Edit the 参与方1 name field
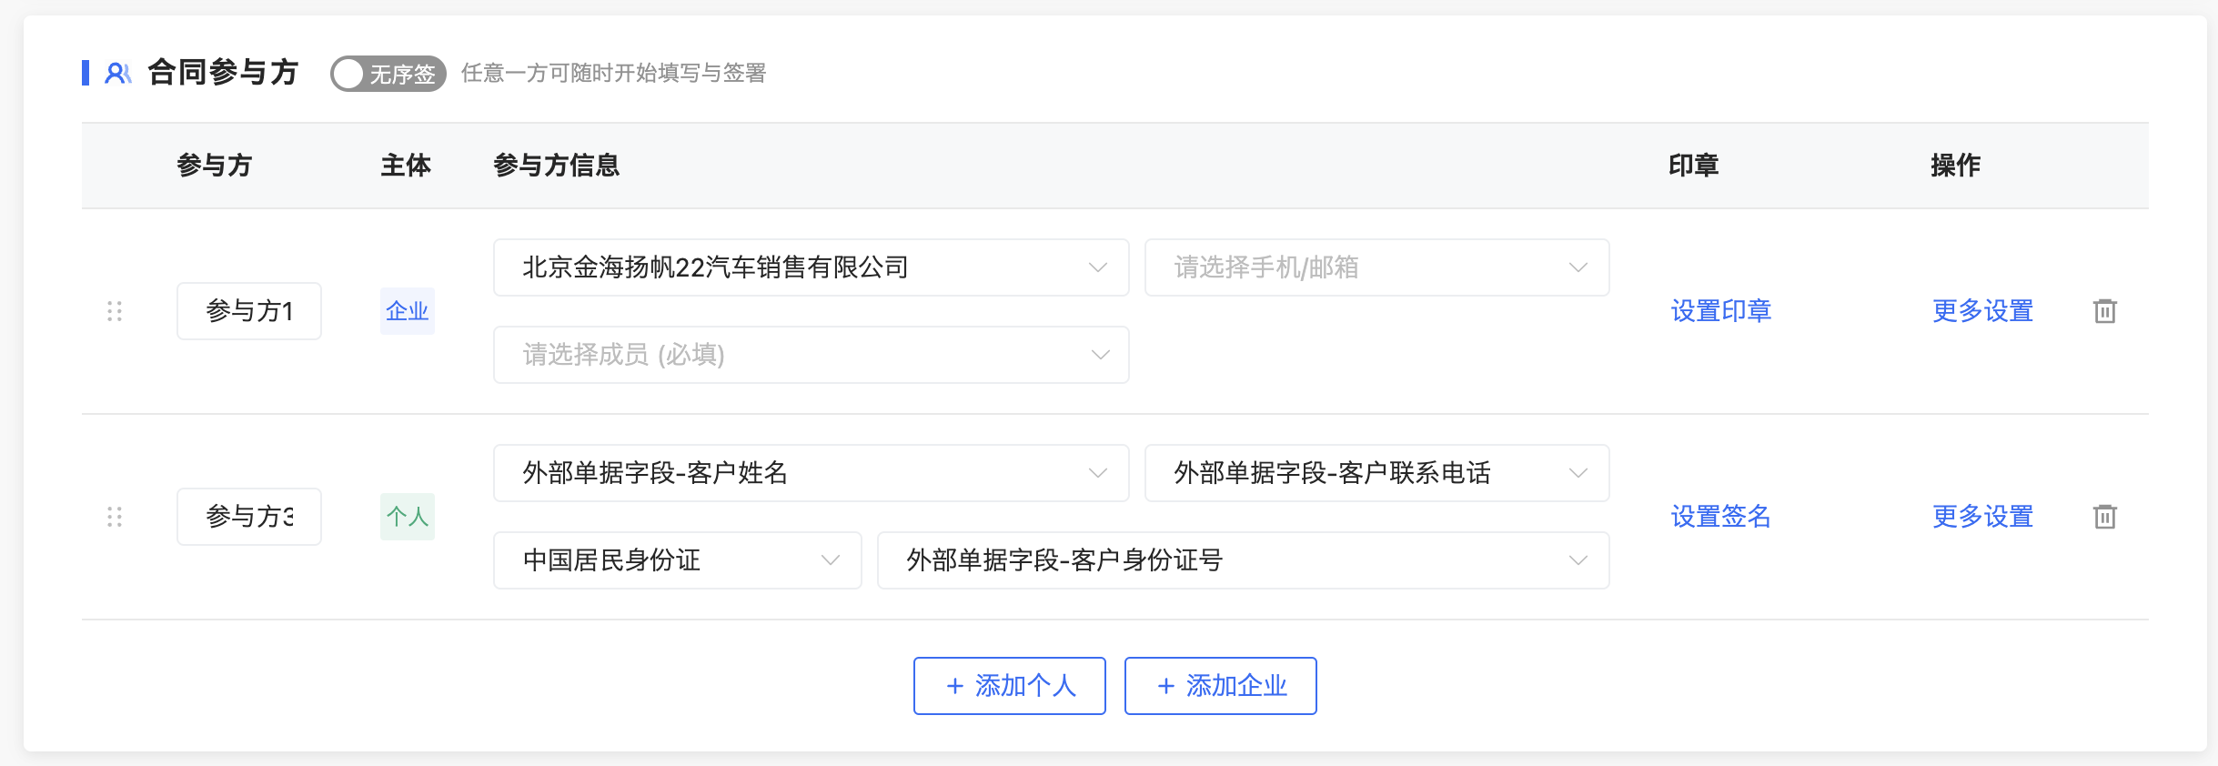Image resolution: width=2218 pixels, height=766 pixels. point(249,311)
